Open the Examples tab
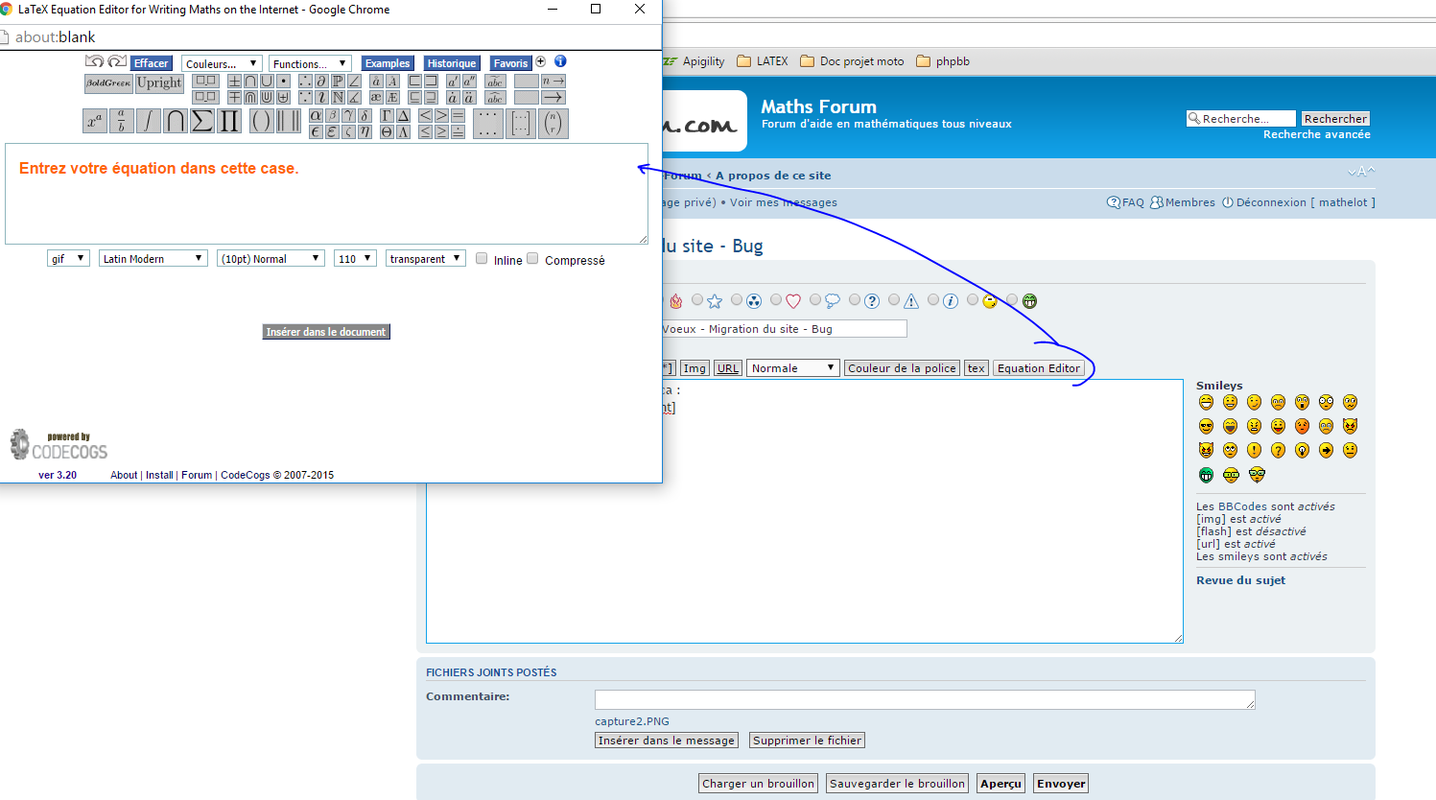Screen dimensions: 1436x800 (x=388, y=63)
